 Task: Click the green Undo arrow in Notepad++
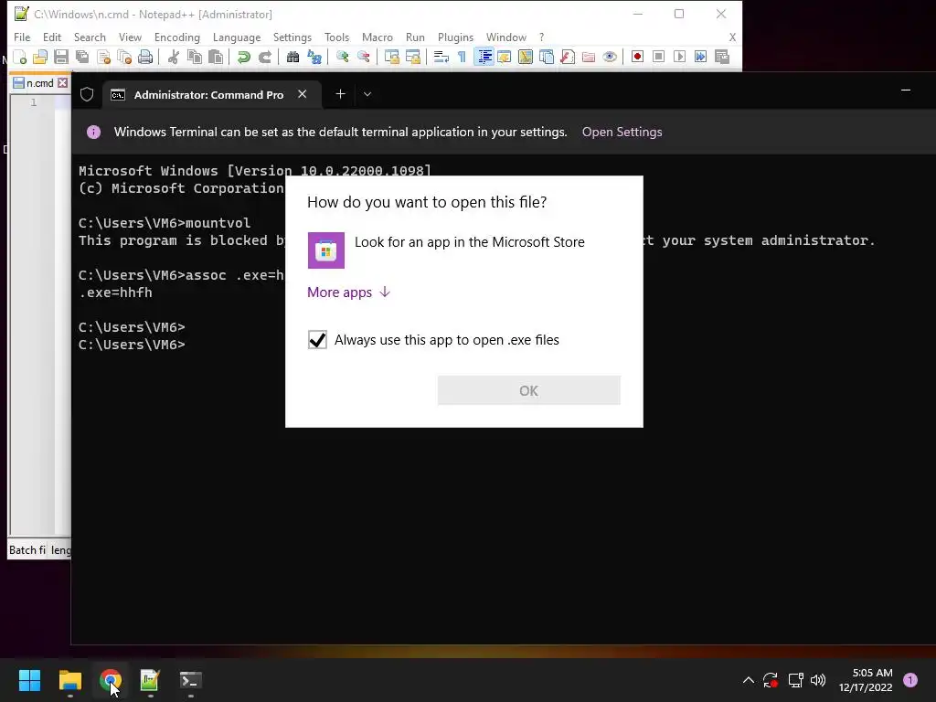[x=243, y=57]
